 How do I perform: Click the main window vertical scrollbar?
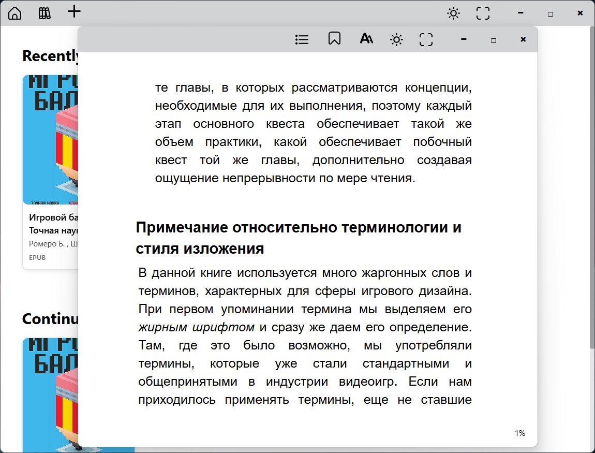pos(592,186)
